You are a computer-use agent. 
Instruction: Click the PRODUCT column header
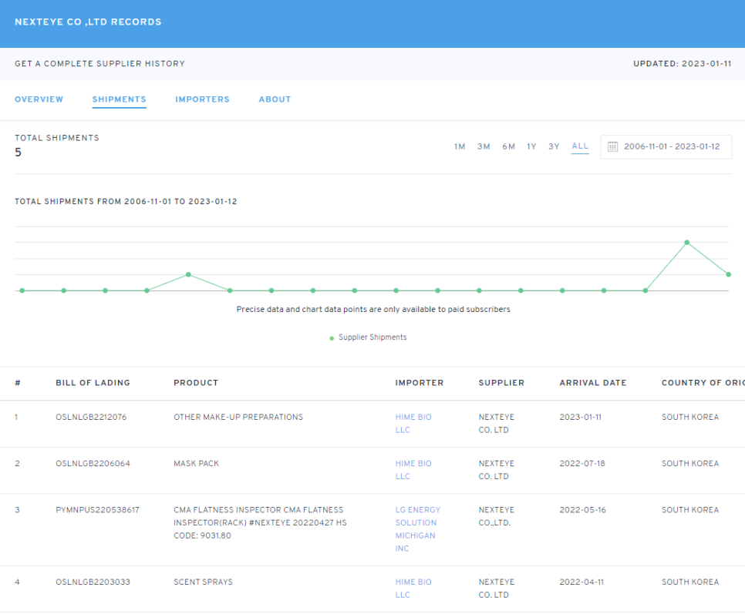(196, 383)
